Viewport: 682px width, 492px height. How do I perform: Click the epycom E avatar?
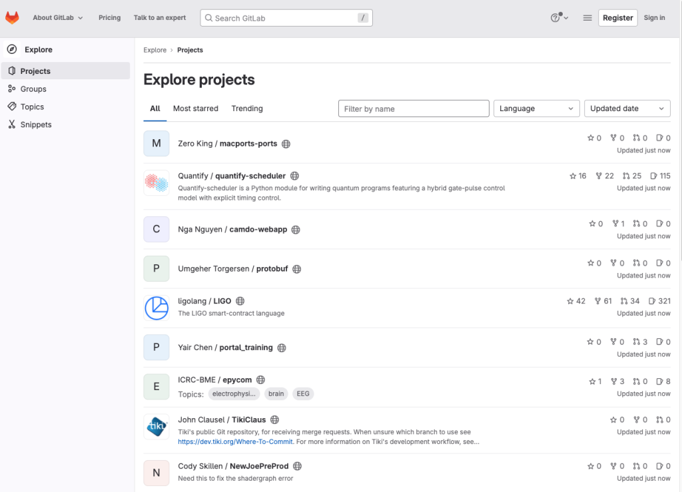156,386
